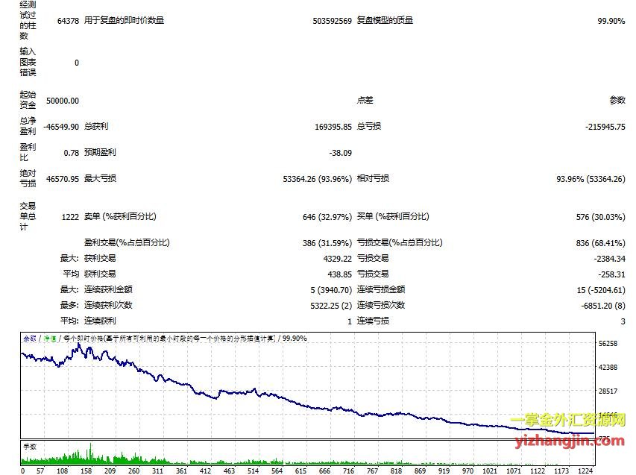This screenshot has width=636, height=475.
Task: Click the 最大亏损 value 53364.26 (93.96%)
Action: pos(317,179)
